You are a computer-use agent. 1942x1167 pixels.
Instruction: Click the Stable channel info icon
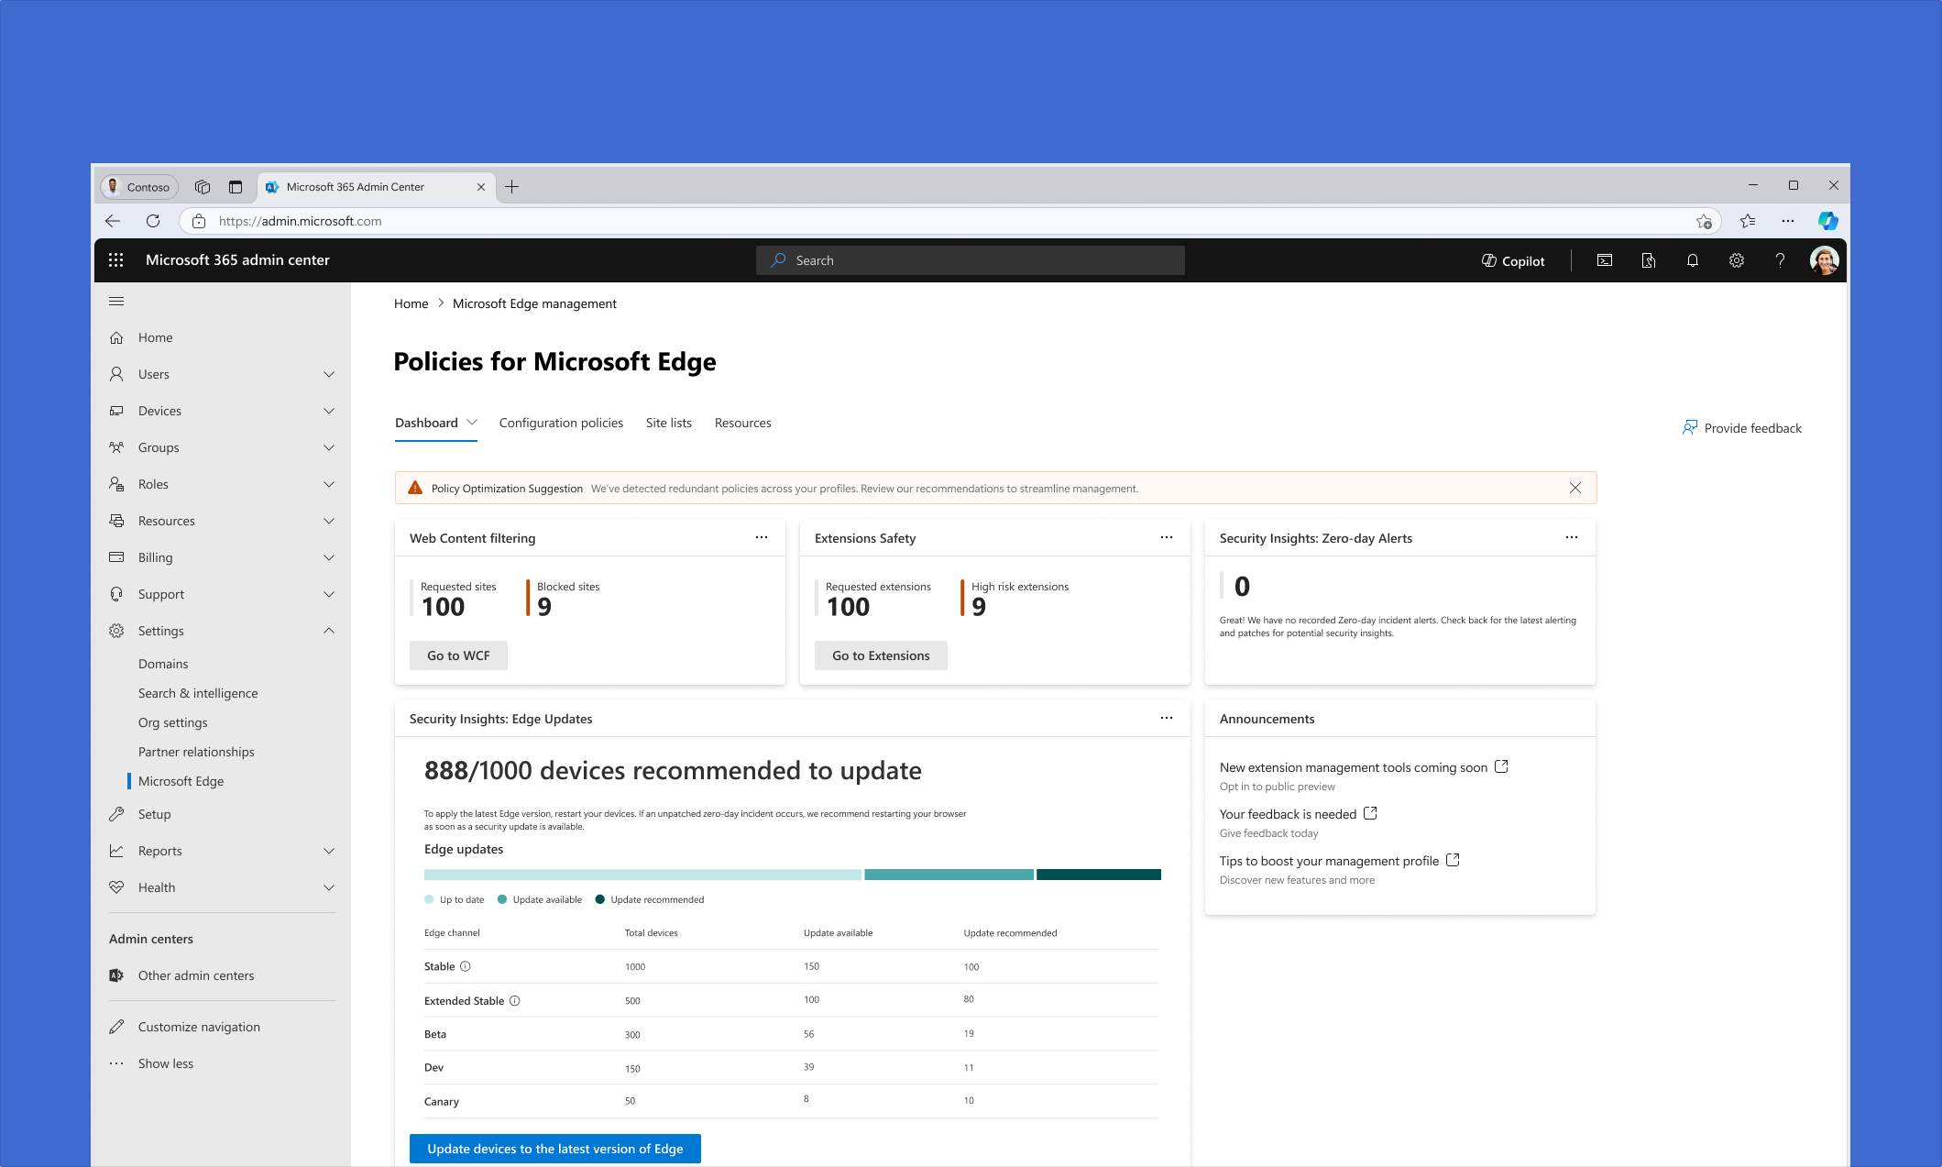point(466,966)
